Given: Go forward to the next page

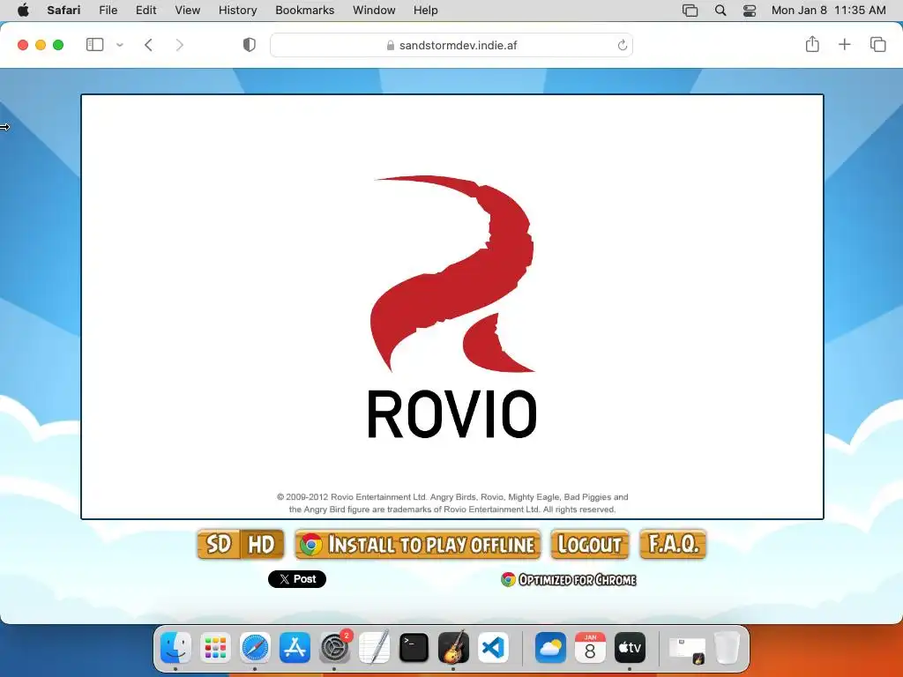Looking at the screenshot, I should click(x=180, y=45).
